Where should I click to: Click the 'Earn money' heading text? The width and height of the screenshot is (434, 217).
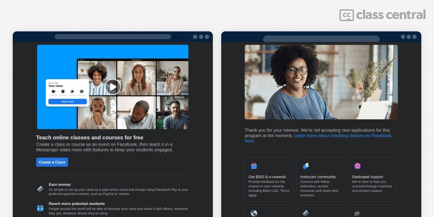point(60,184)
